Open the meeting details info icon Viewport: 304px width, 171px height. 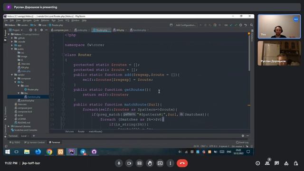(257, 163)
